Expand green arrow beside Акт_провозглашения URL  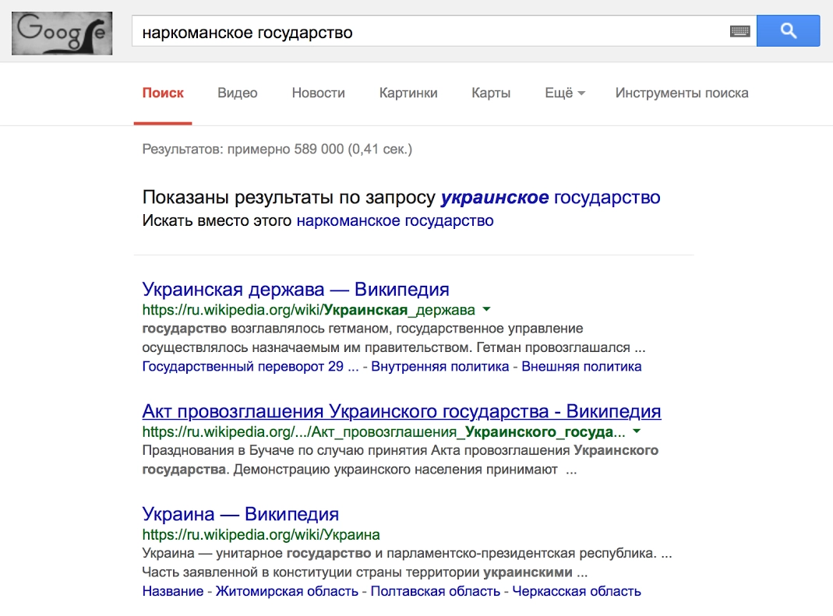pos(637,431)
